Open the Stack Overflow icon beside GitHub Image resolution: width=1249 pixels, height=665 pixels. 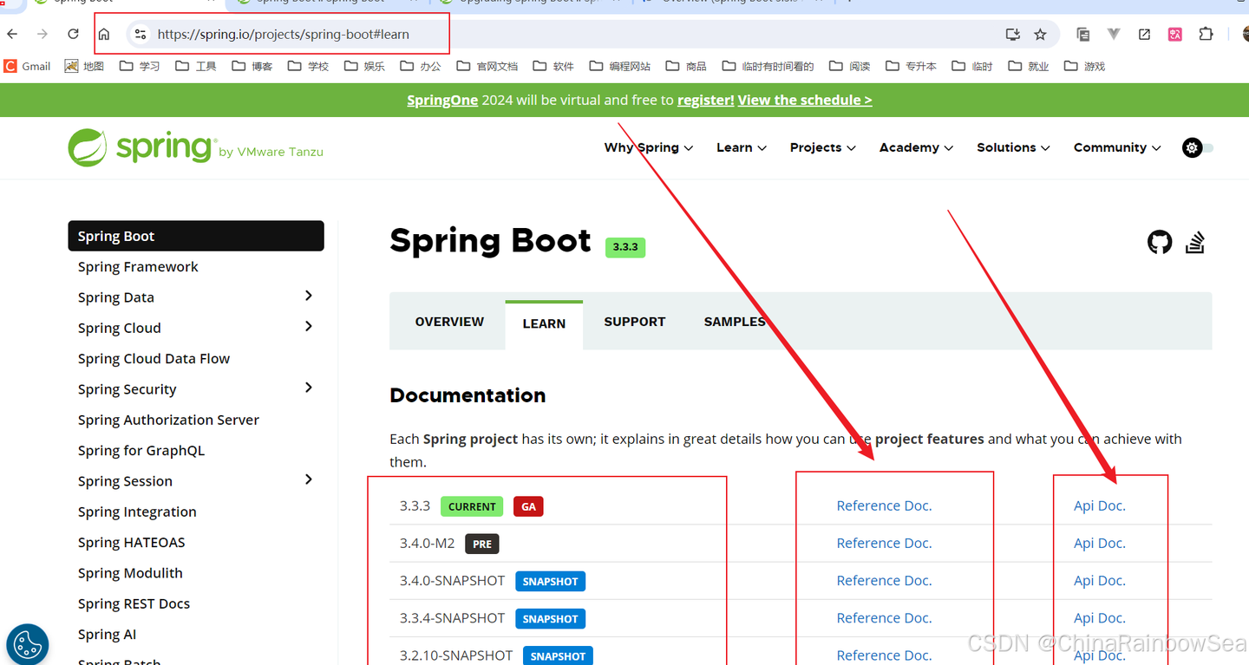(1195, 242)
